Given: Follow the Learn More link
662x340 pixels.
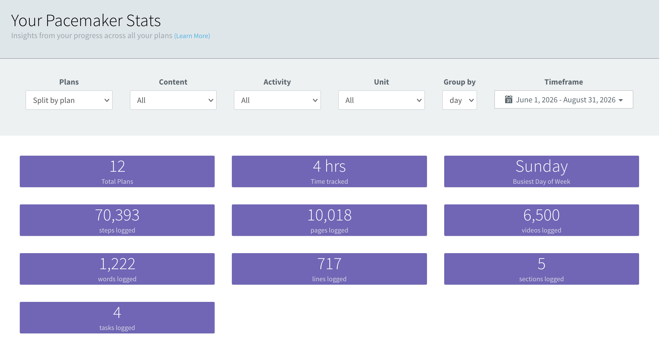Looking at the screenshot, I should [192, 36].
